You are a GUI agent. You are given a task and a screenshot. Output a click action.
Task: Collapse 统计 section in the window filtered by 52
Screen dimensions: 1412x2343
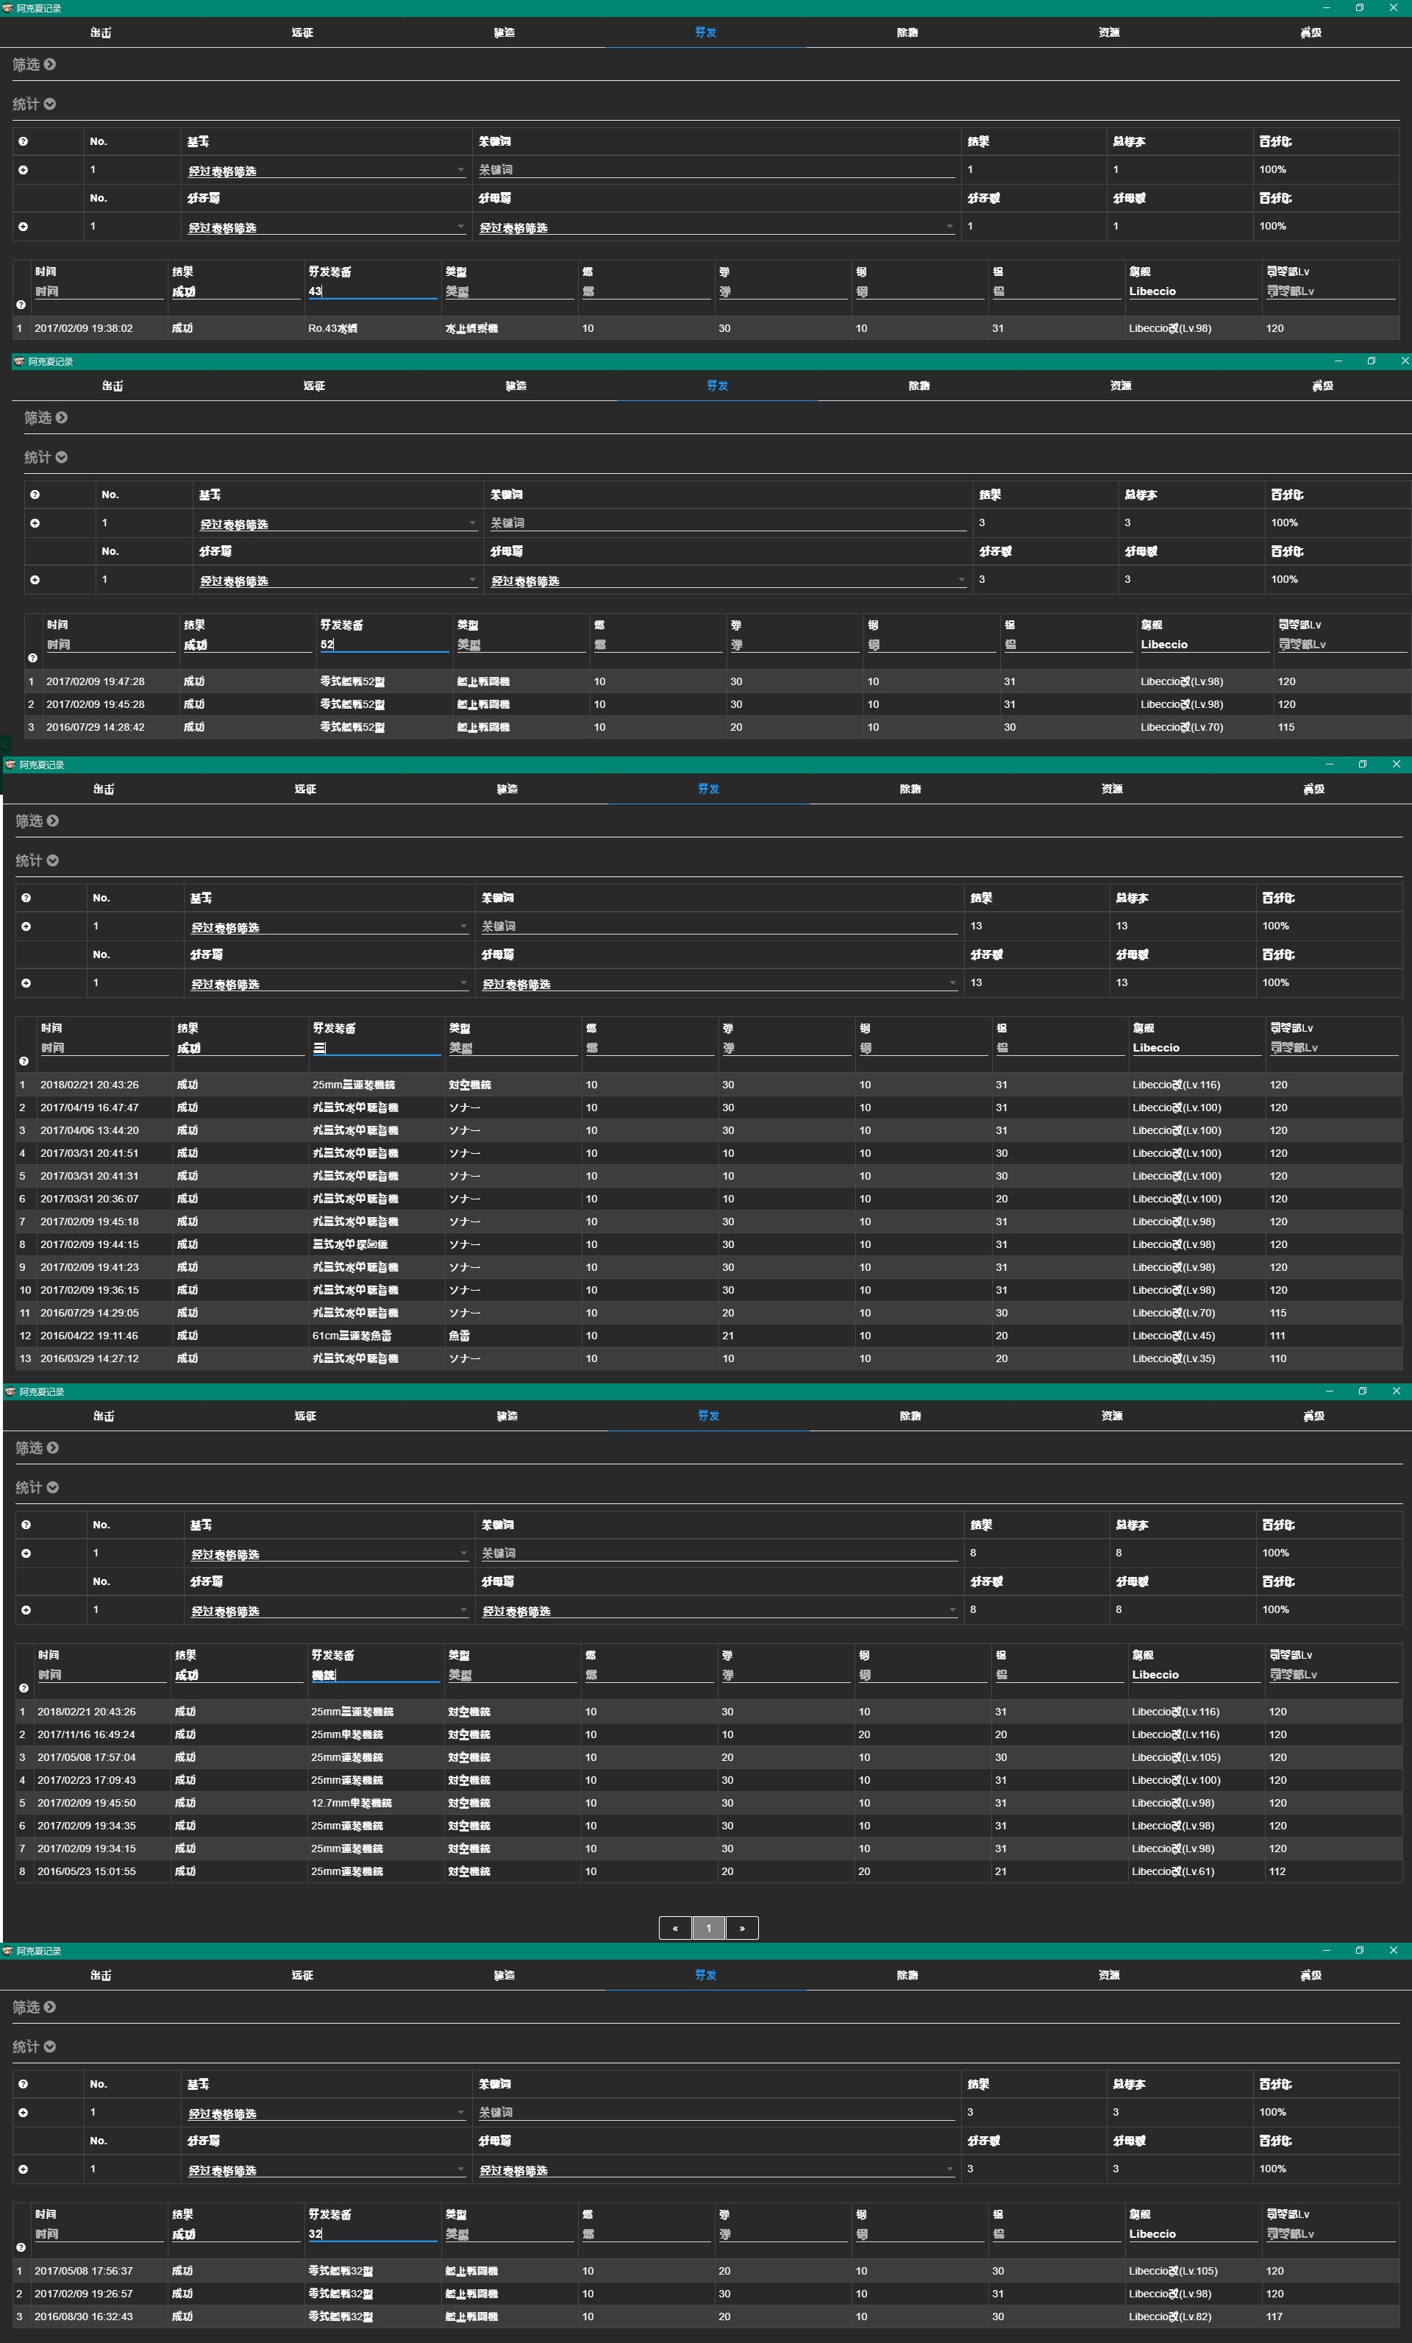(x=61, y=458)
